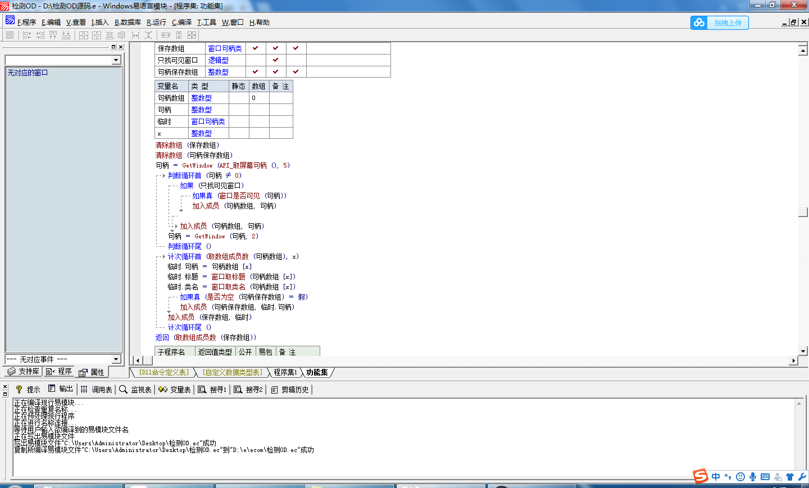The image size is (809, 488).
Task: Open the window selection dropdown above 无对应的窗口
Action: coord(116,60)
